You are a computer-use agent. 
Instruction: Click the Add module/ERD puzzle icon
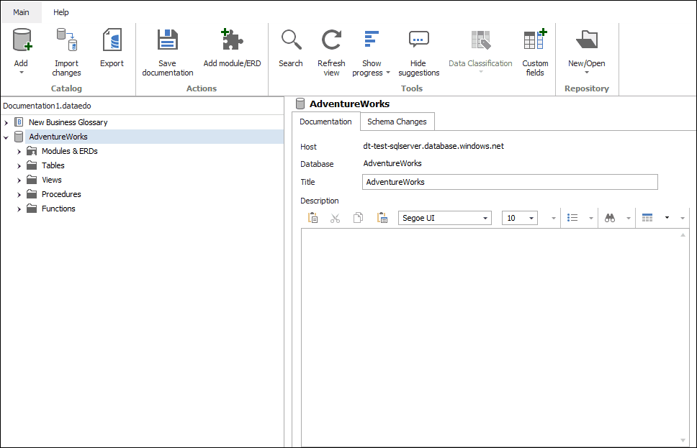click(x=232, y=41)
